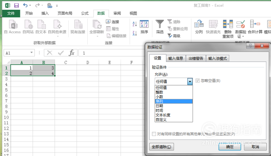Confirm formula entry with checkmark icon
Viewport: 271px width, 156px height.
coord(61,53)
